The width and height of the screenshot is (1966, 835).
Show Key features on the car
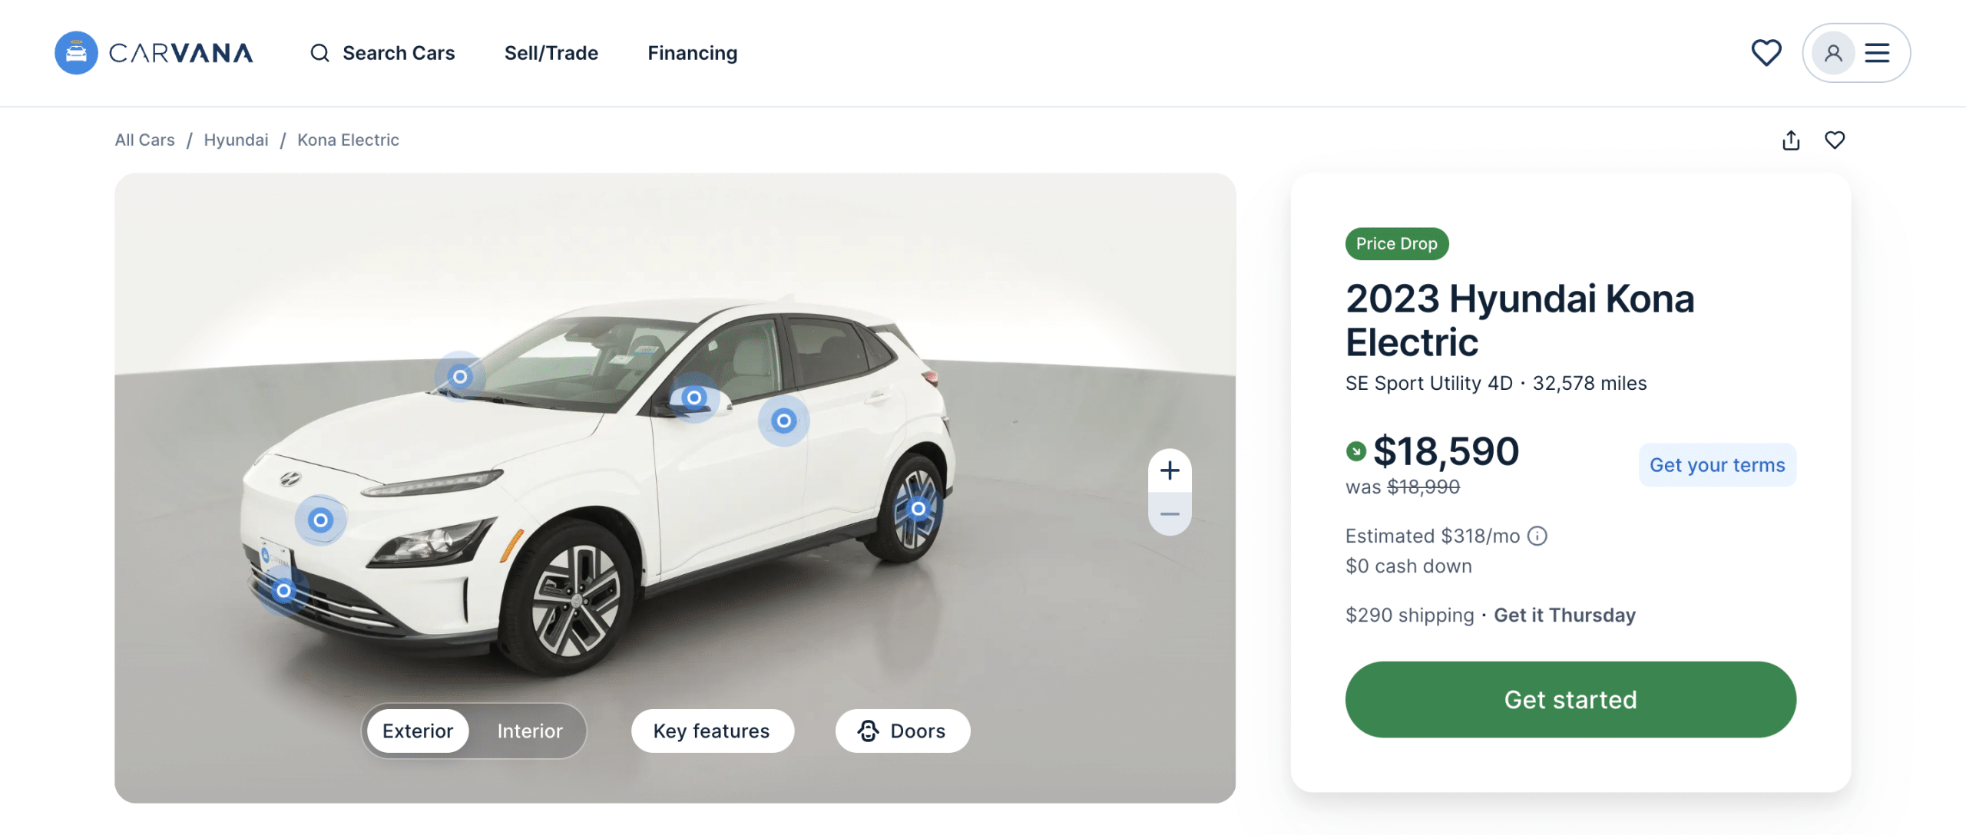point(712,731)
